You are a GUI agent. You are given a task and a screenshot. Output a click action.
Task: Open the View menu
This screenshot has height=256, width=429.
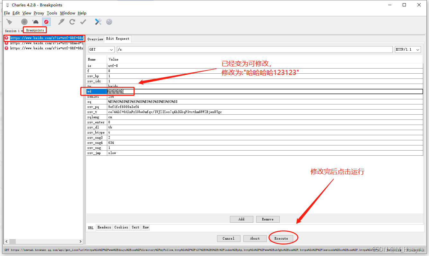tap(27, 13)
